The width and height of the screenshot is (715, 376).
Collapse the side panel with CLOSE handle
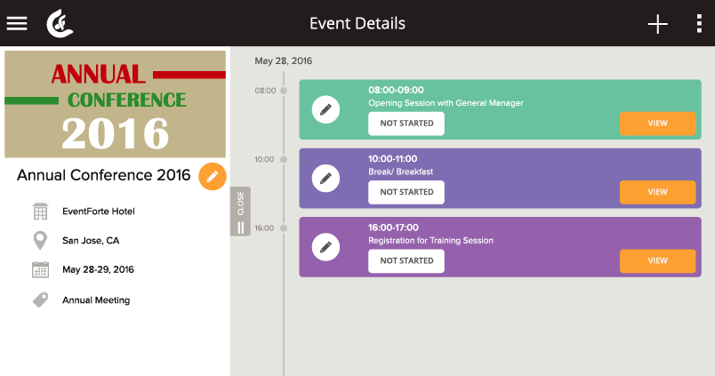click(240, 211)
